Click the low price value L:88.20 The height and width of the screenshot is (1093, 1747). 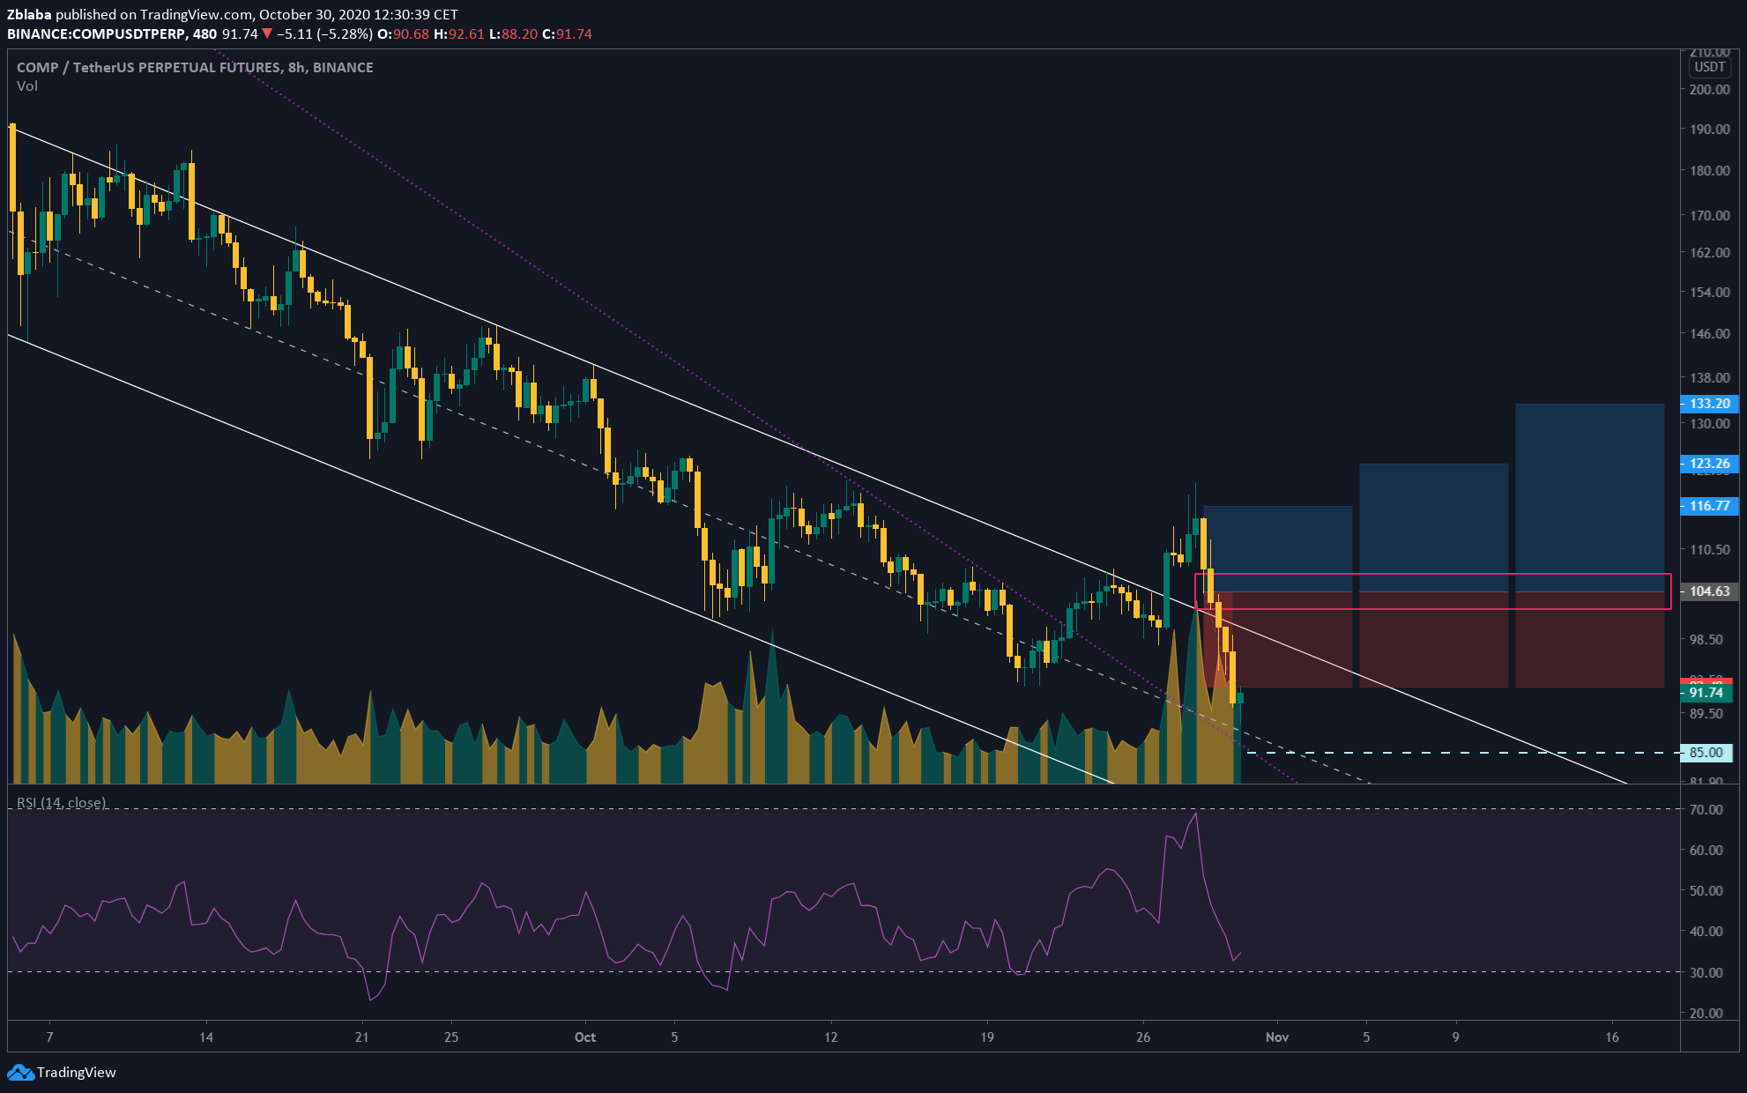pos(514,34)
